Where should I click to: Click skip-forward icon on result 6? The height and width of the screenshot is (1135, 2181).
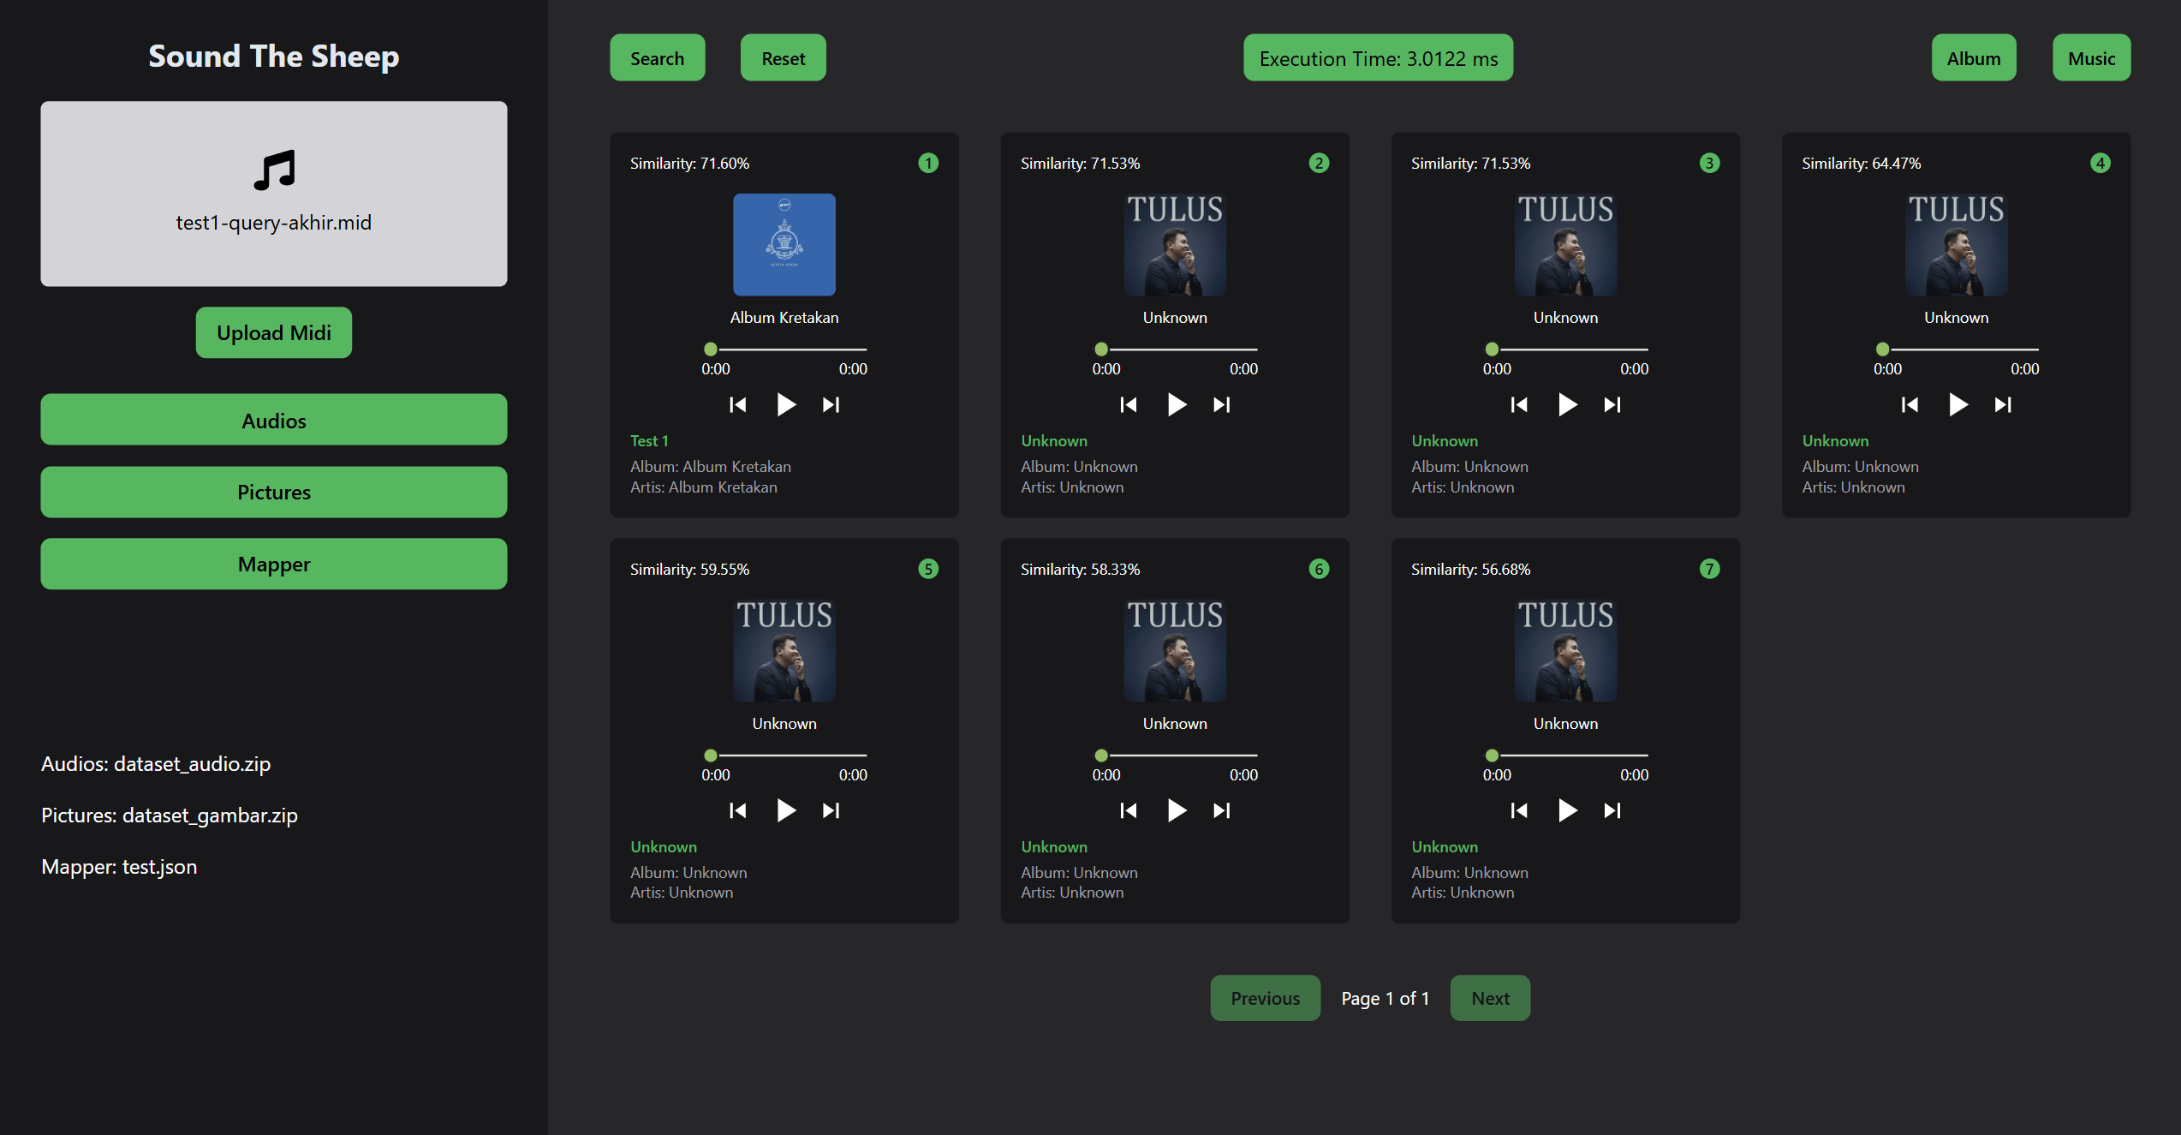(1222, 810)
